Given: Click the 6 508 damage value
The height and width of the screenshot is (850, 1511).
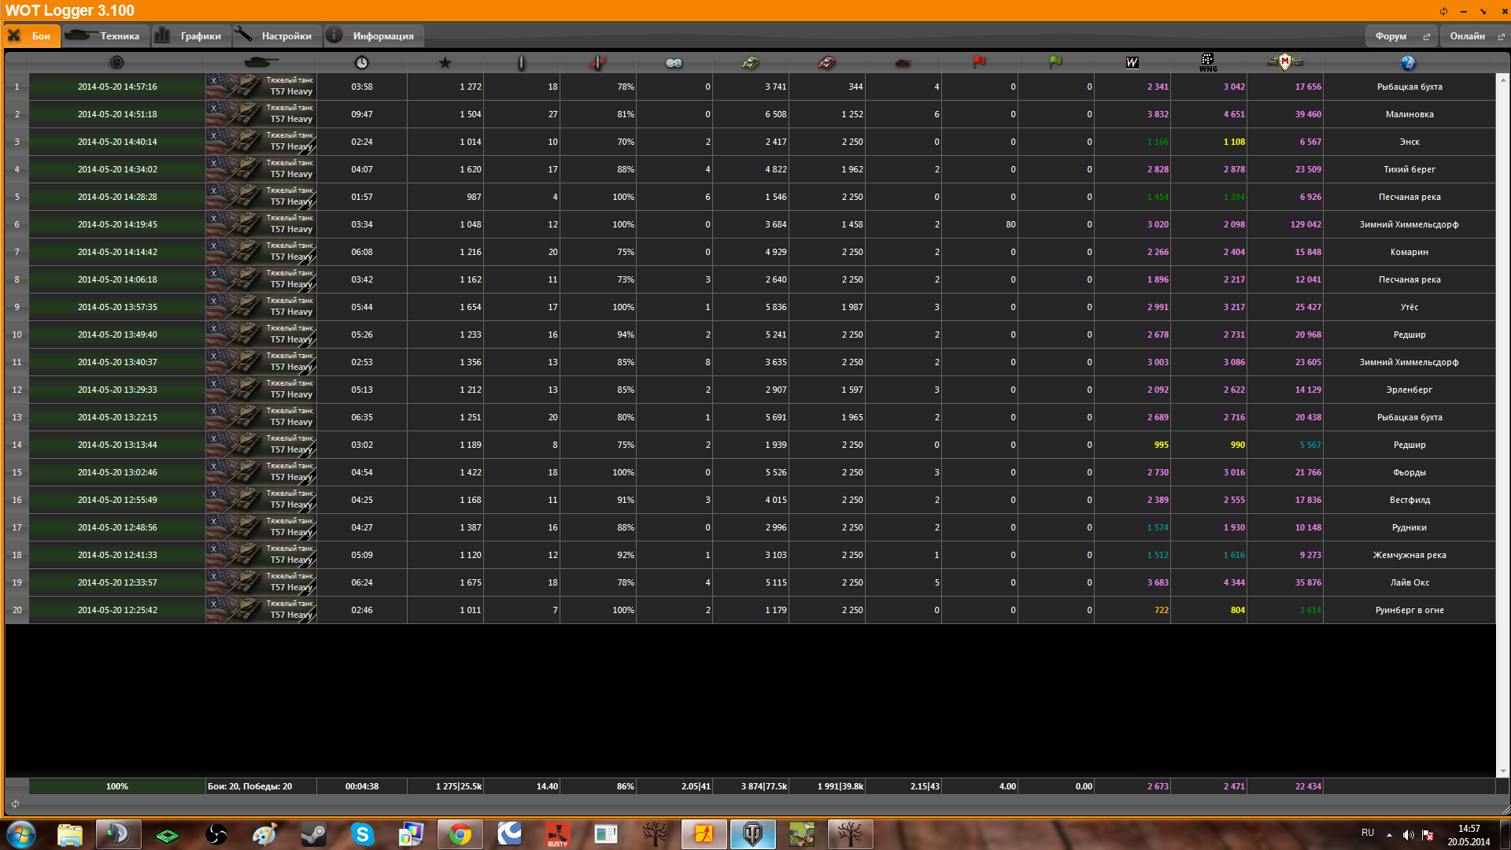Looking at the screenshot, I should pos(775,114).
